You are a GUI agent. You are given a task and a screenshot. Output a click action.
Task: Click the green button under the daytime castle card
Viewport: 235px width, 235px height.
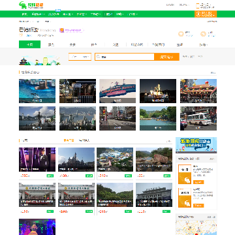(89, 176)
